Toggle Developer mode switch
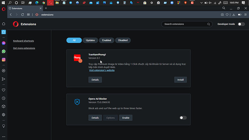The image size is (249, 140). 241,24
